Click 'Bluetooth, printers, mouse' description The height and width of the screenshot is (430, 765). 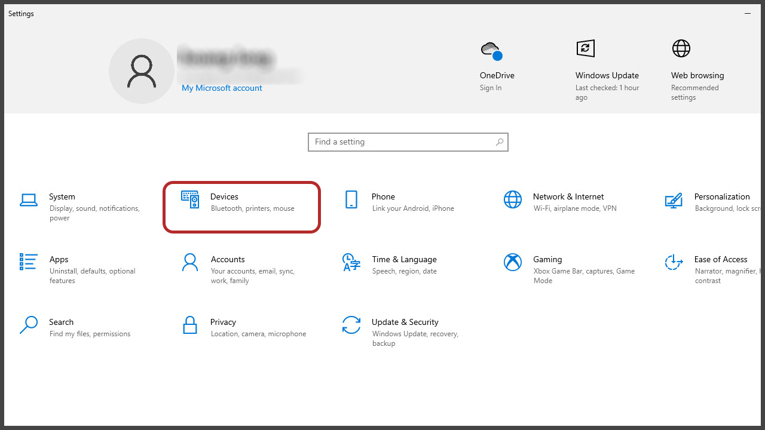pos(252,208)
